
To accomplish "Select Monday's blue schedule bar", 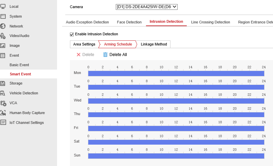I will [176, 73].
